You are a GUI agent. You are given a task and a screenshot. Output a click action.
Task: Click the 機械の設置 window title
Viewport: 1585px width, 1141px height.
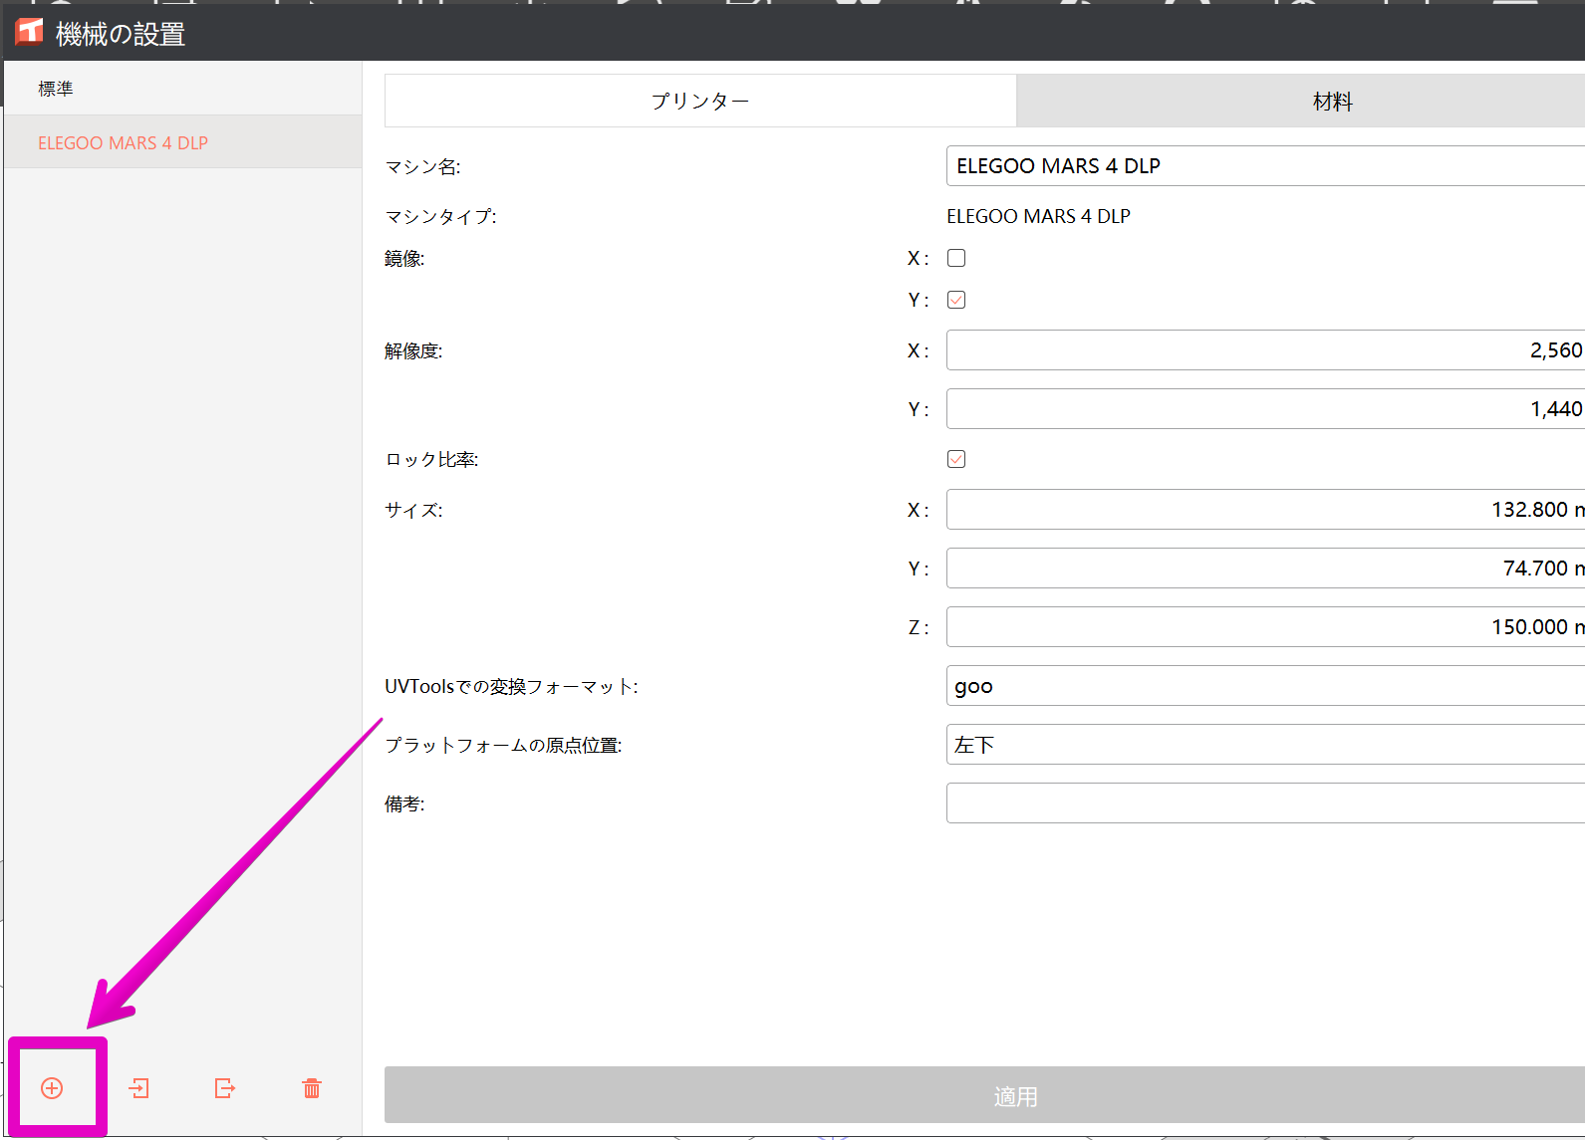pos(121,34)
